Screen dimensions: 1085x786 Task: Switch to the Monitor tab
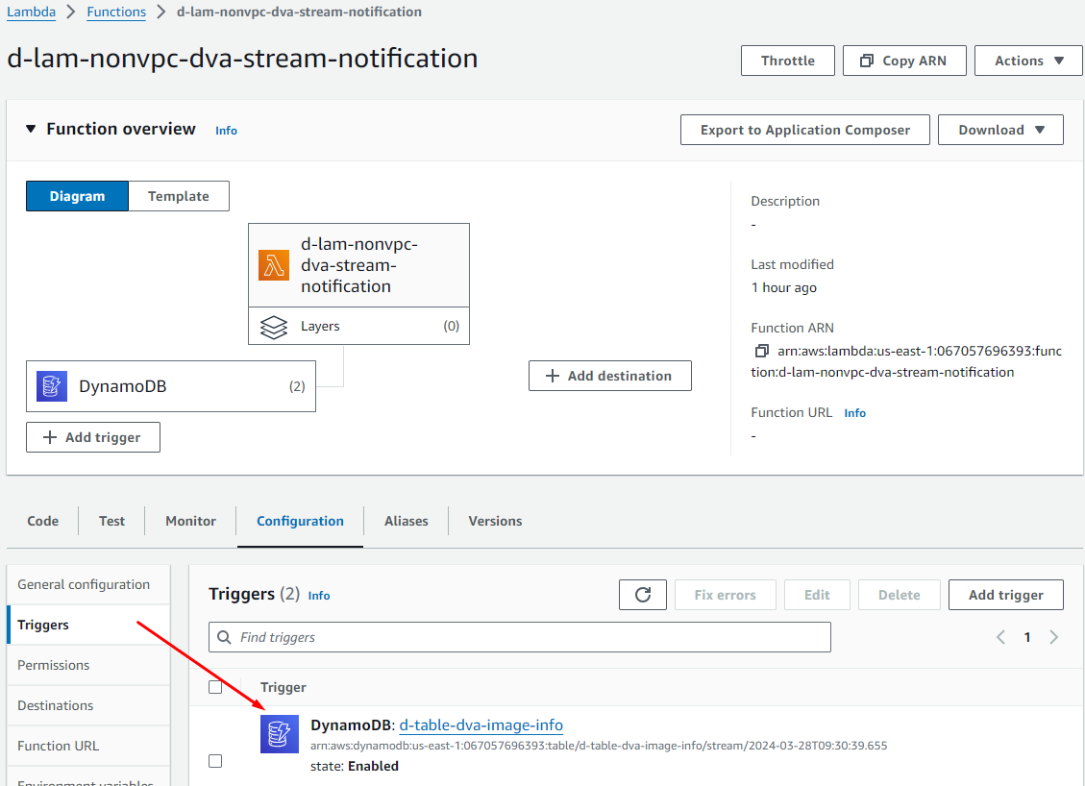click(190, 521)
